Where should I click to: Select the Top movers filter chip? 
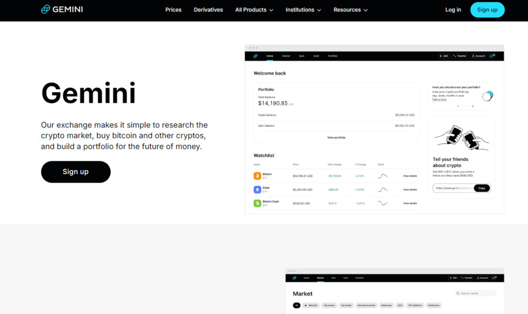[329, 306]
